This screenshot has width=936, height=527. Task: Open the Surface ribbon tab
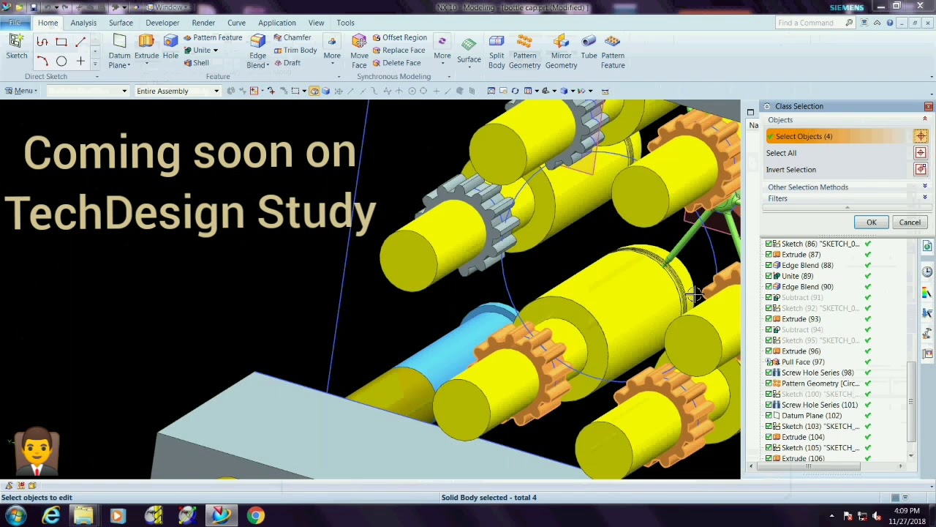click(121, 23)
